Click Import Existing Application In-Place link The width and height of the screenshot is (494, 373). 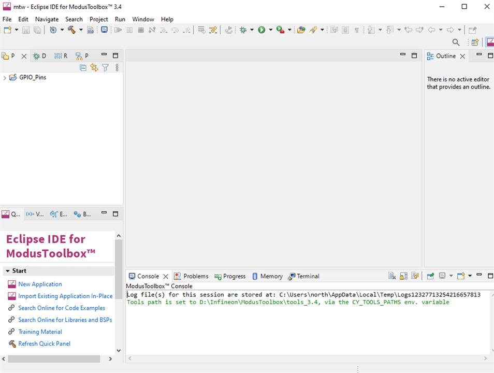(65, 296)
